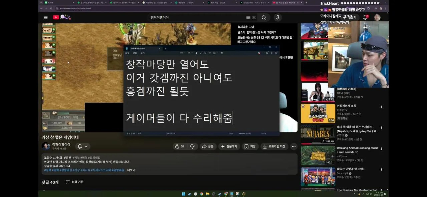Open the Notepad 보기 menu
Screen dimensions: 427x197
pyautogui.click(x=142, y=53)
